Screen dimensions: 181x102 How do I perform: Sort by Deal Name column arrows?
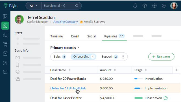tap(69, 70)
